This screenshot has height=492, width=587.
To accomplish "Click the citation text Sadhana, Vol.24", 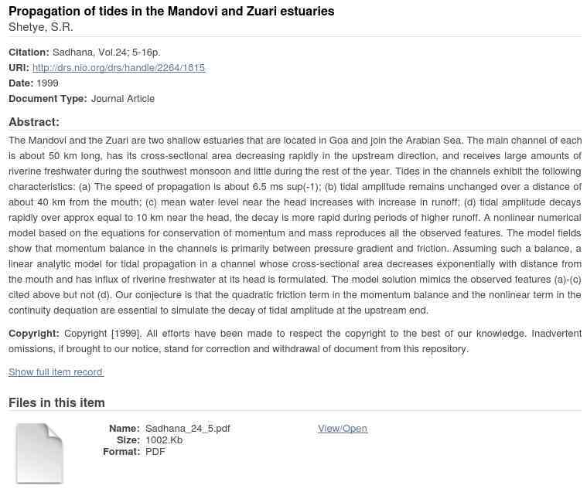I will coord(107,53).
